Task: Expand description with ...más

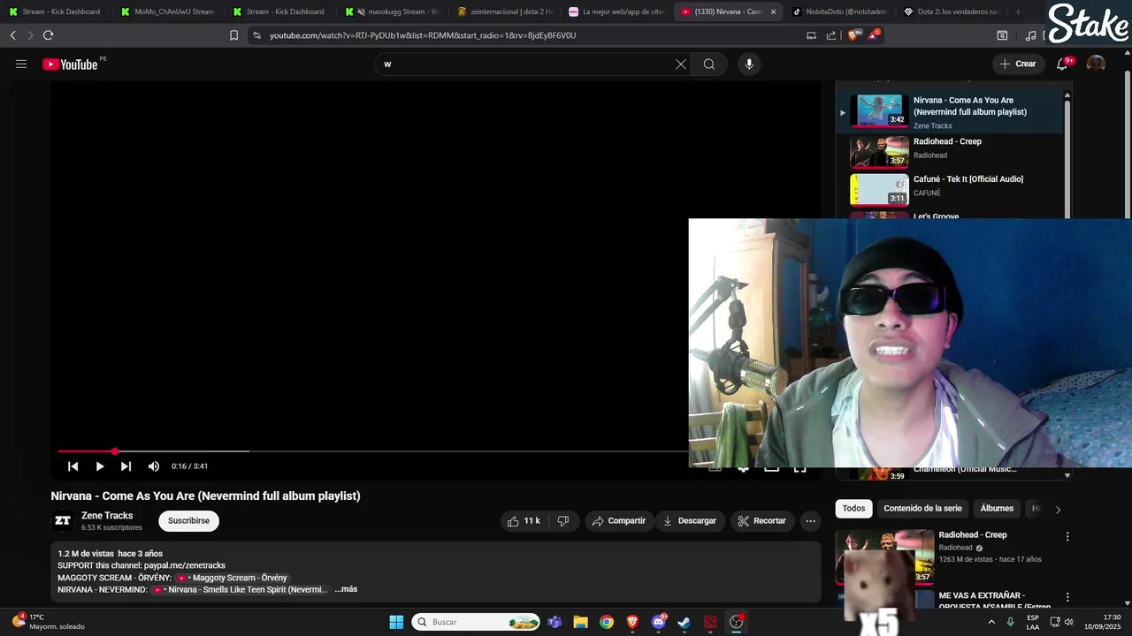Action: (x=346, y=589)
